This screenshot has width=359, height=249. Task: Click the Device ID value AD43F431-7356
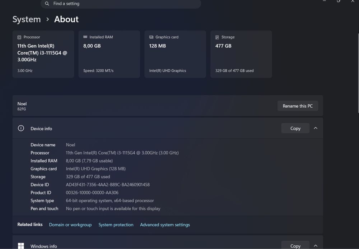coord(108,185)
